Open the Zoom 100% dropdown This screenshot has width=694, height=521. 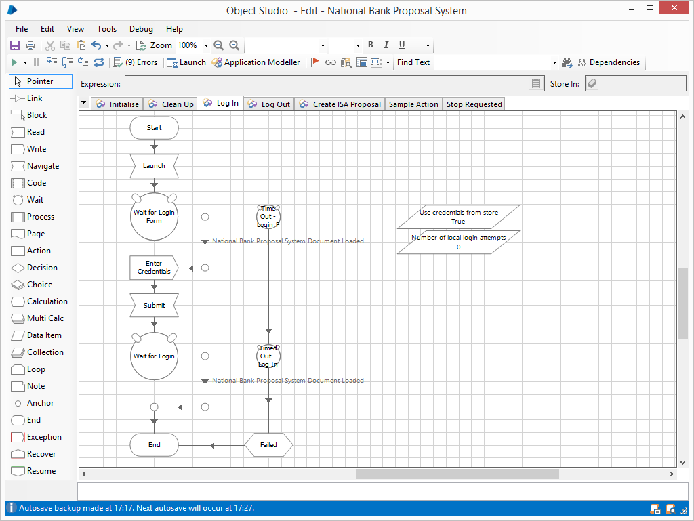(x=206, y=45)
